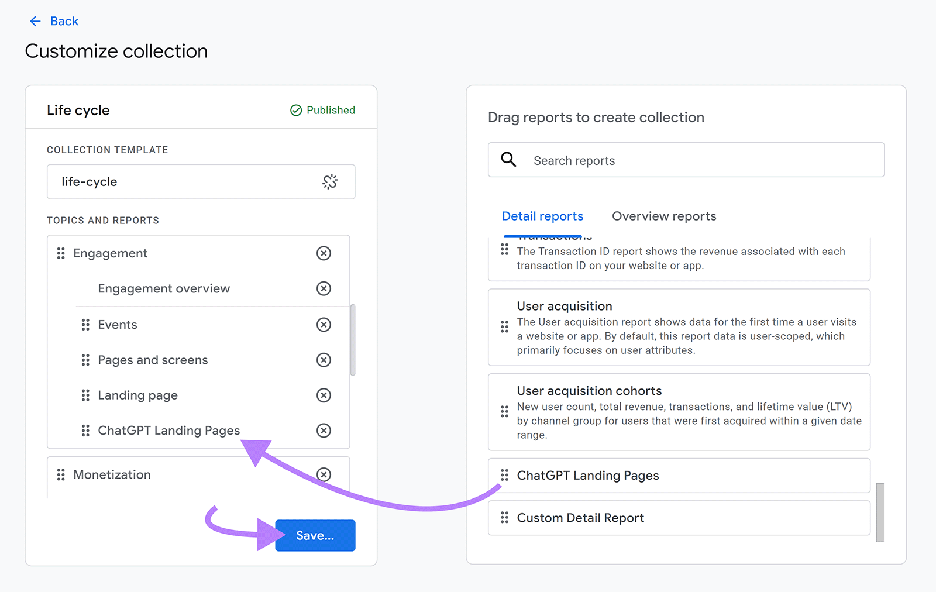
Task: Click inside the Search reports field
Action: point(643,160)
